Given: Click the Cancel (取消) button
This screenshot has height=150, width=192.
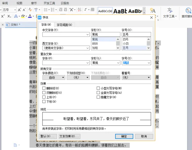Looking at the screenshot, I should [x=144, y=136].
